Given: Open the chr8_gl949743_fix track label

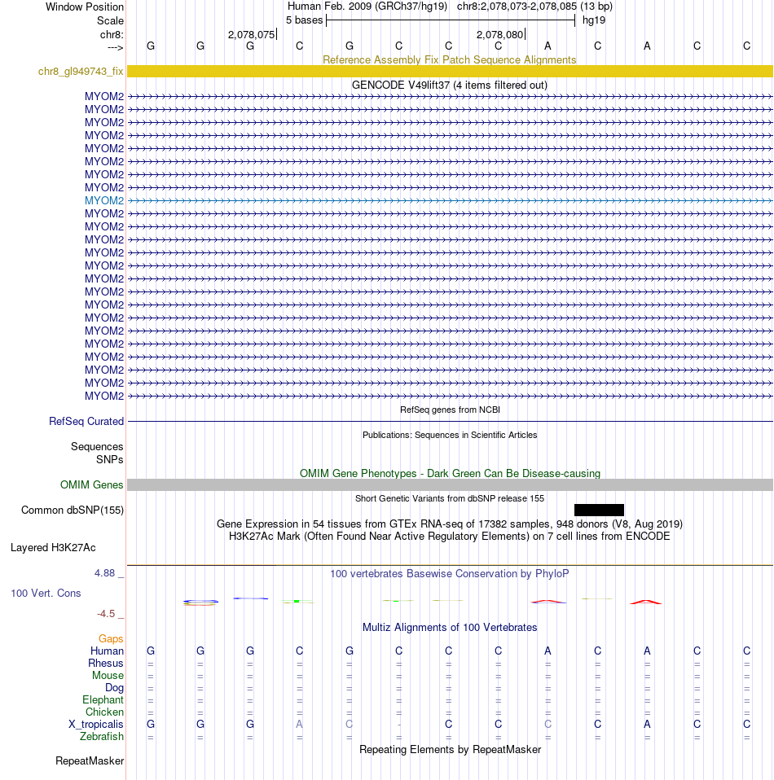Looking at the screenshot, I should [x=81, y=71].
